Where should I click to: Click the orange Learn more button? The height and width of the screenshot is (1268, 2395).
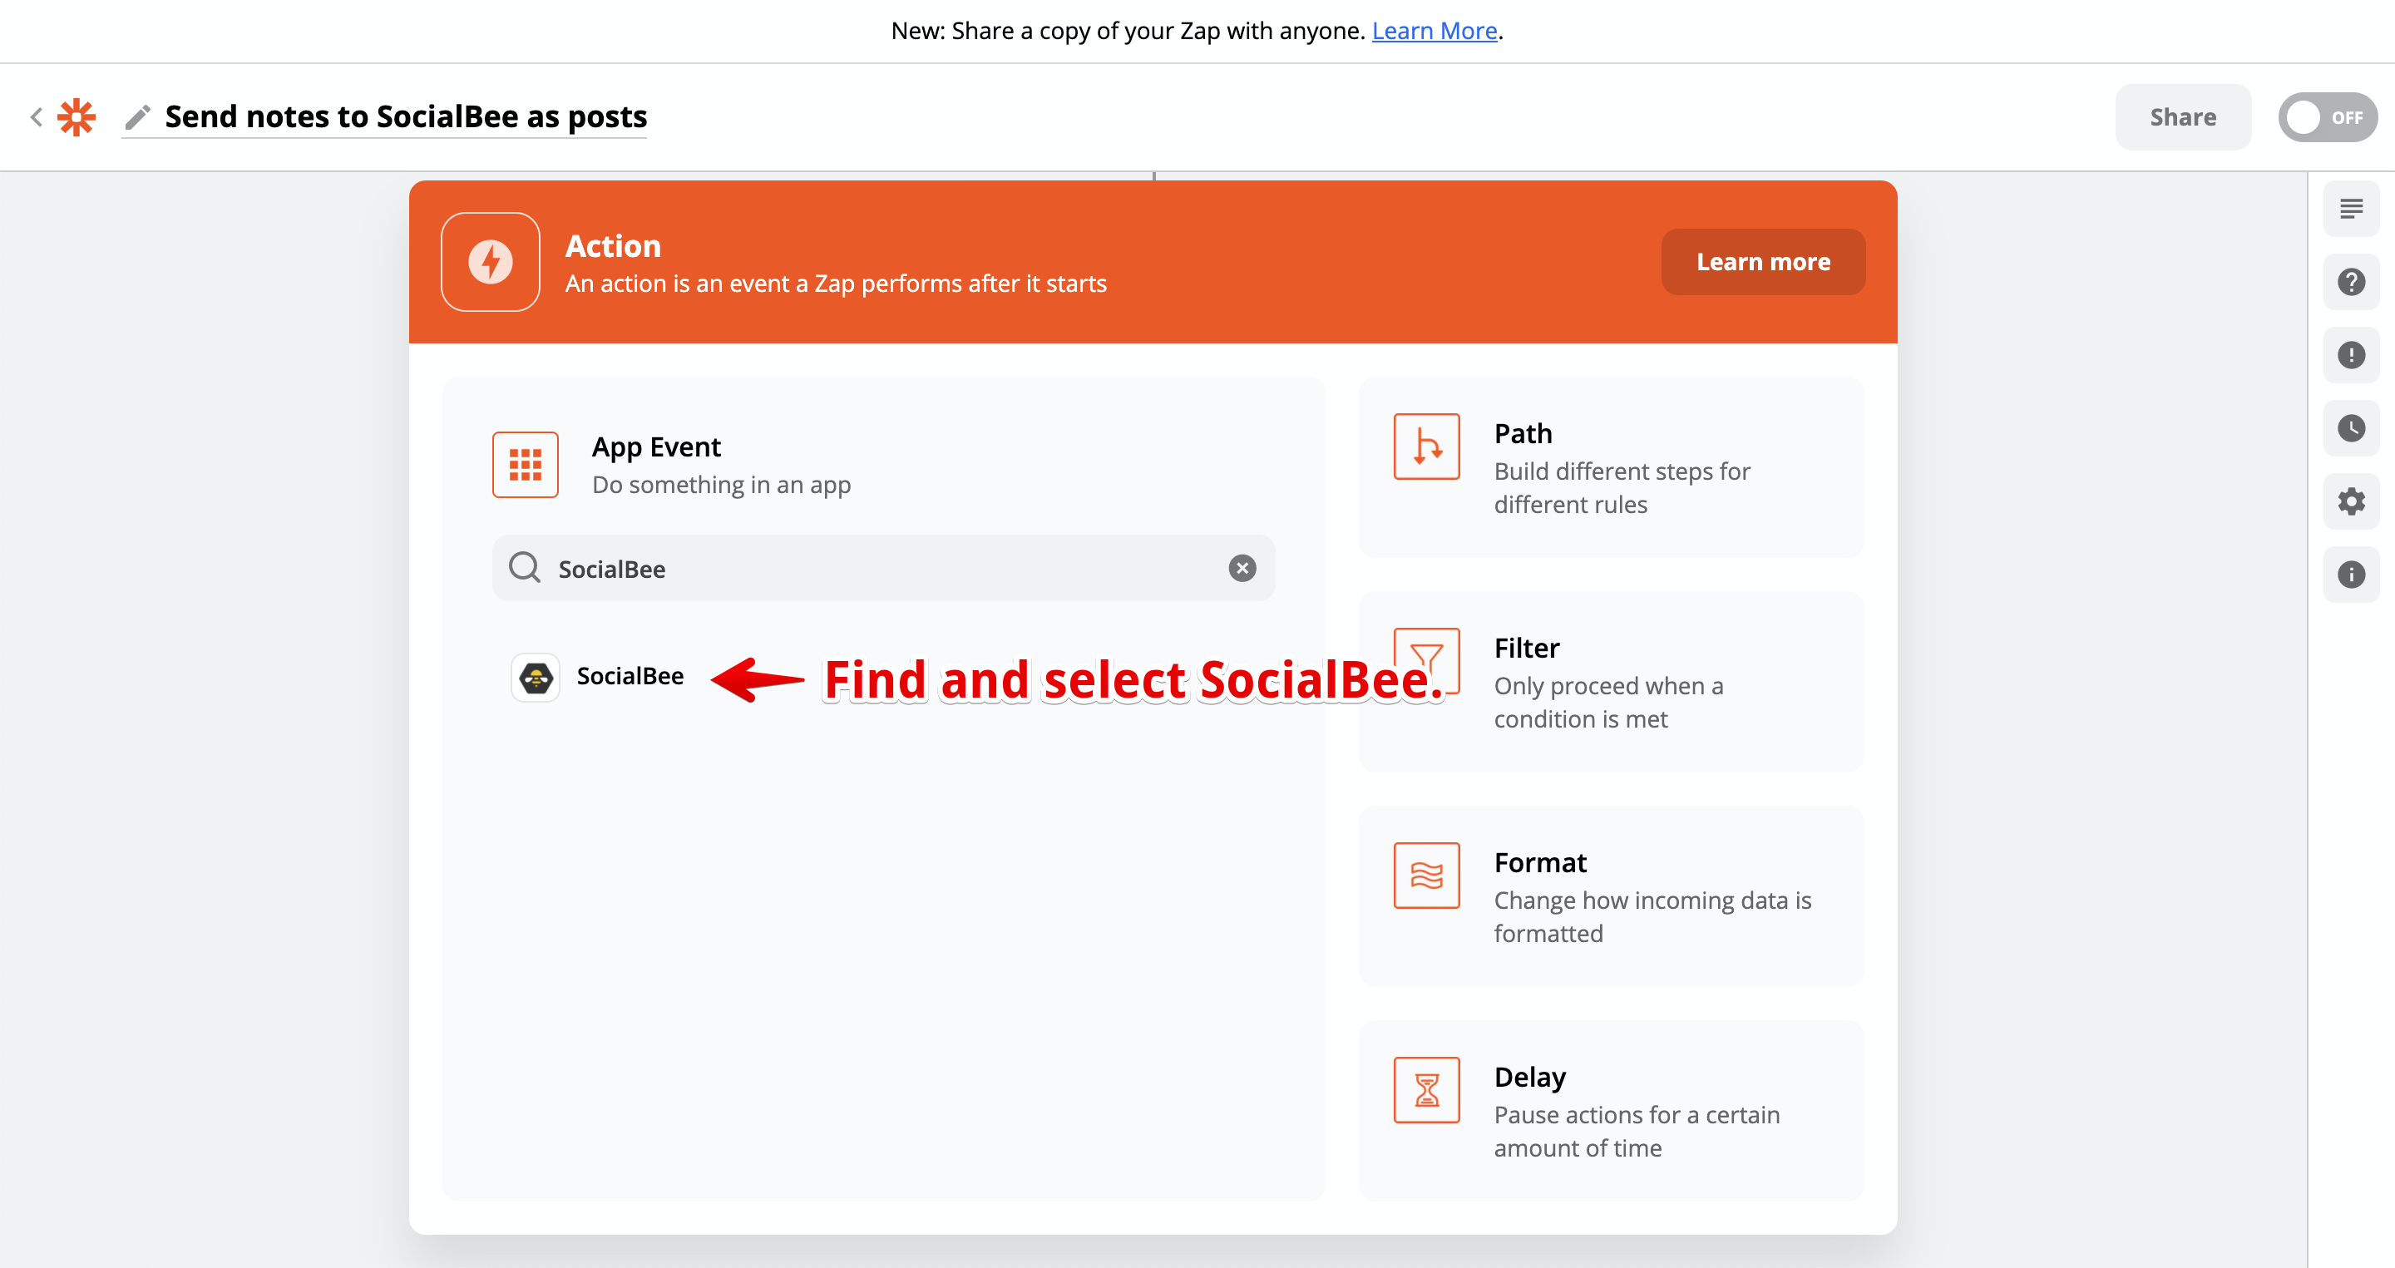click(x=1762, y=262)
